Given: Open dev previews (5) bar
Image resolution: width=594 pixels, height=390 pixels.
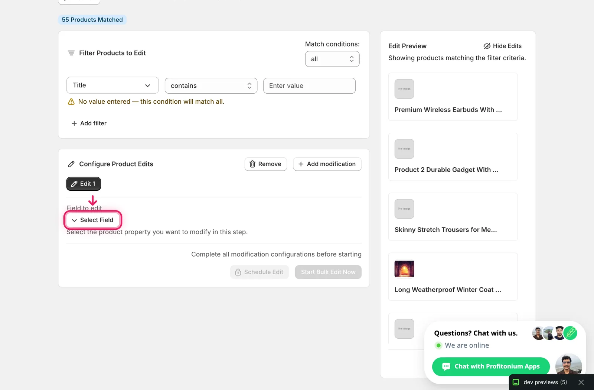Looking at the screenshot, I should 545,382.
